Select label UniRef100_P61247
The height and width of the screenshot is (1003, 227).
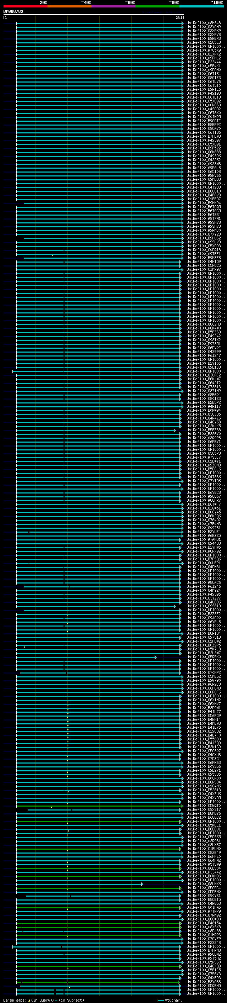click(x=204, y=355)
